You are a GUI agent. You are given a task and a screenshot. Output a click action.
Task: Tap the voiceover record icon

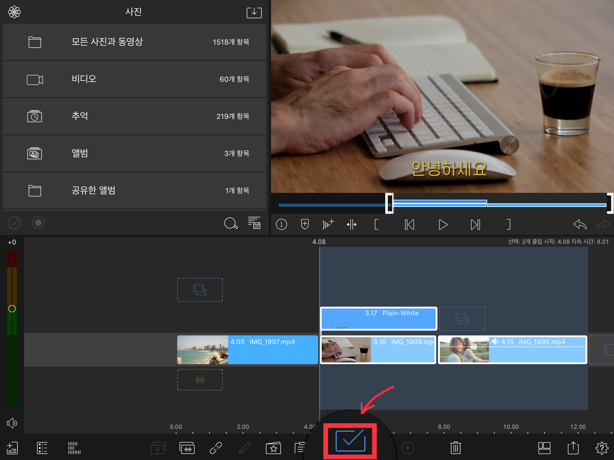tap(328, 224)
